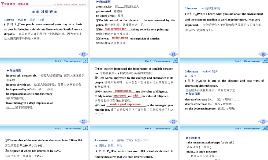Viewport: 268px width, 160px height.
Task: Click the diamond navigation button on the 'impress sth. on/upon sb.' slide
Action: pyautogui.click(x=83, y=121)
